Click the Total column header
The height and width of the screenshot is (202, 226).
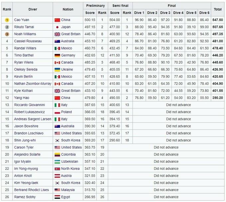tap(218, 9)
